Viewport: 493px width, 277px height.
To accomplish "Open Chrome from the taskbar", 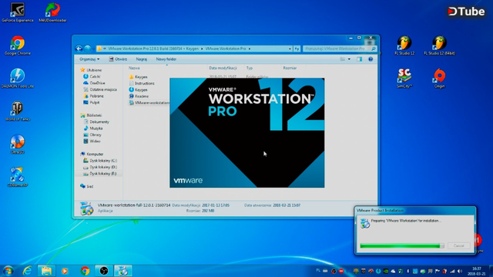I will click(85, 271).
